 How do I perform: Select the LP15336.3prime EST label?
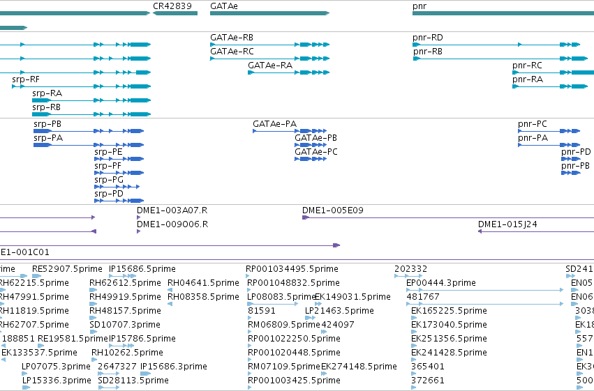57,381
